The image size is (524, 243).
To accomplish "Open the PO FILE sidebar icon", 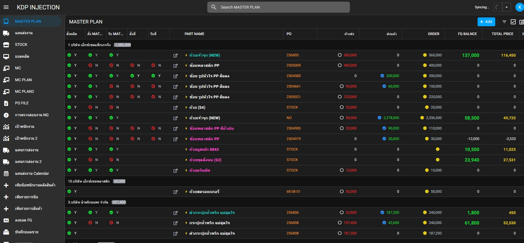I will [6, 103].
